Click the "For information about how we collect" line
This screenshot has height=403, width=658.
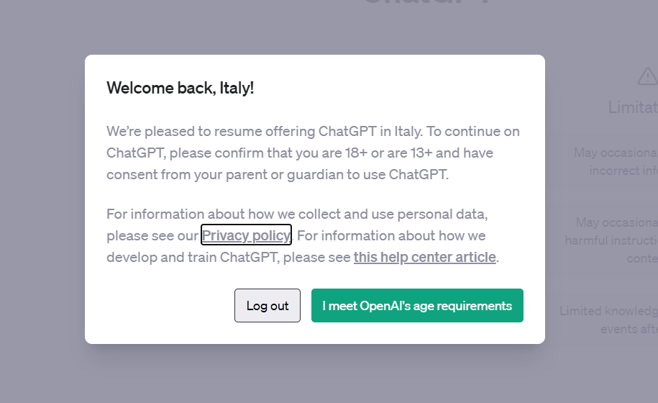click(x=296, y=214)
